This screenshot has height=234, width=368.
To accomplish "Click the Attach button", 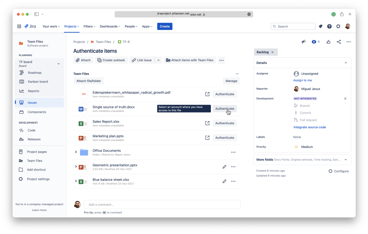I will tap(83, 60).
